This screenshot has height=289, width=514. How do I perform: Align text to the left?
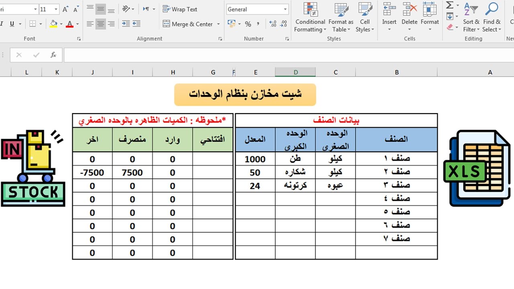click(x=90, y=24)
